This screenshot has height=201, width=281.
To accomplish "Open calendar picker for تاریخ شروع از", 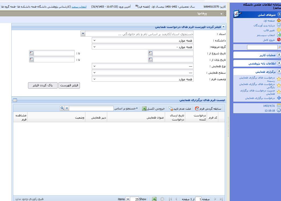I will [x=150, y=53].
